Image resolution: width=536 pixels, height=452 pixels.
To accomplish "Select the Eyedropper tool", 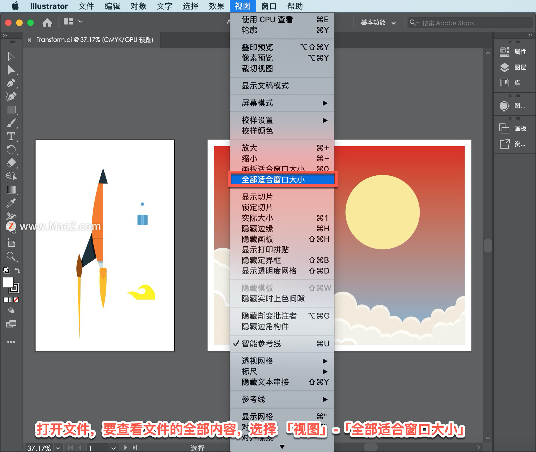I will click(x=11, y=203).
